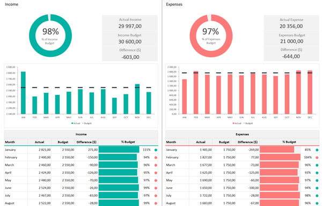The image size is (322, 206).
Task: Select the Expenses 104% cell
Action: [308, 157]
